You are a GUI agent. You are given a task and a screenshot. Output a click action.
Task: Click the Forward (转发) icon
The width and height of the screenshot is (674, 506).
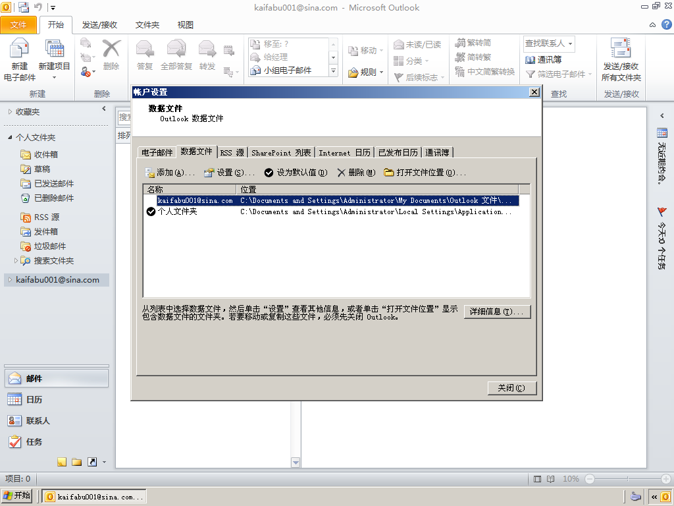tap(207, 54)
